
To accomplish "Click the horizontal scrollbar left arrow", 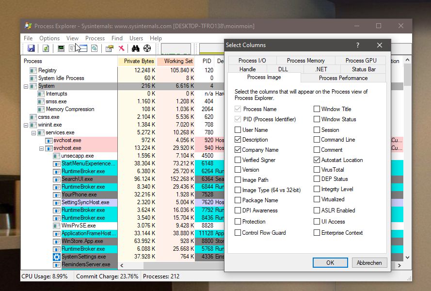I will pyautogui.click(x=122, y=265).
